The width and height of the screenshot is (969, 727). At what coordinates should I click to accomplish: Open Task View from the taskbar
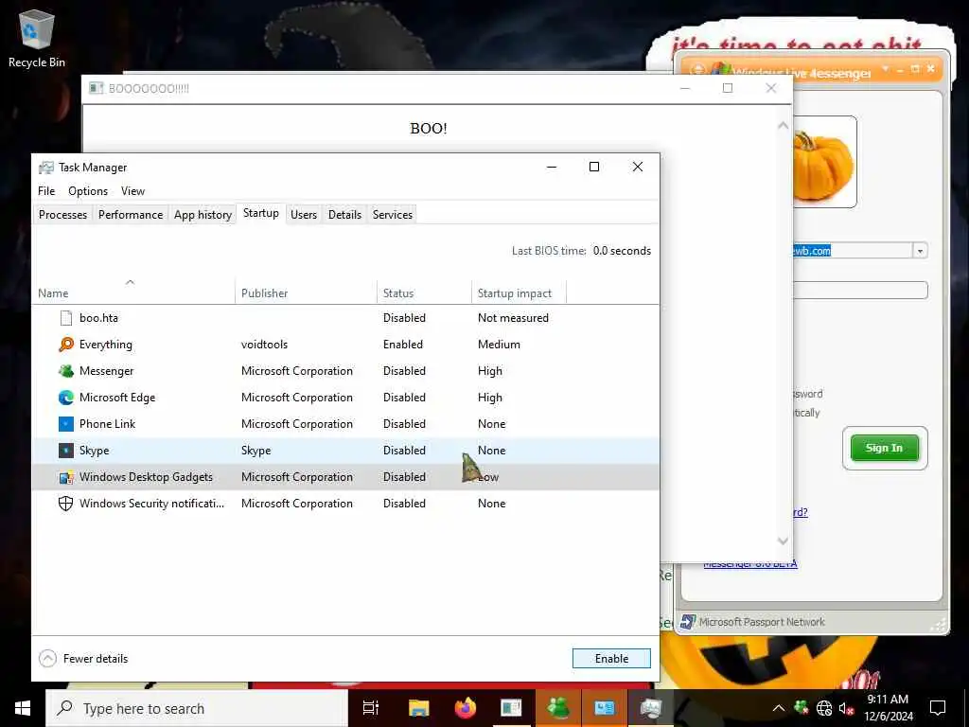(x=371, y=708)
